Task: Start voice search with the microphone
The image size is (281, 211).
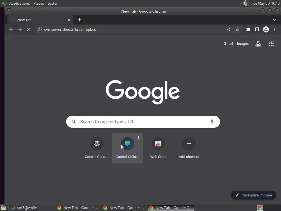Action: 212,122
